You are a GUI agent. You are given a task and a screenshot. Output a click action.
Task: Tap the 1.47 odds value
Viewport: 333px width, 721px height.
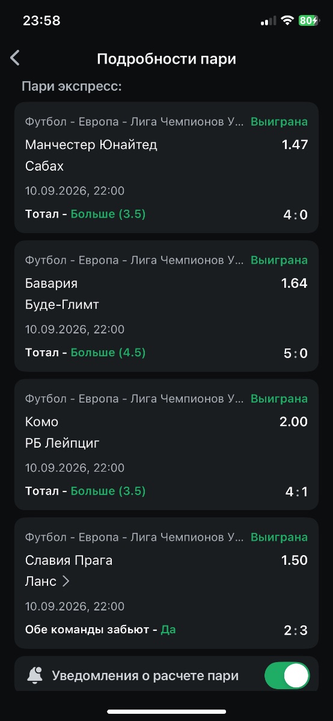[295, 145]
